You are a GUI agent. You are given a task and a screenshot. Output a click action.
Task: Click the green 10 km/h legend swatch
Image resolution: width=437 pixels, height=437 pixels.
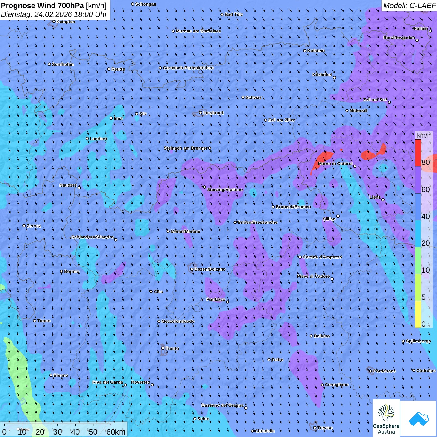(418, 261)
